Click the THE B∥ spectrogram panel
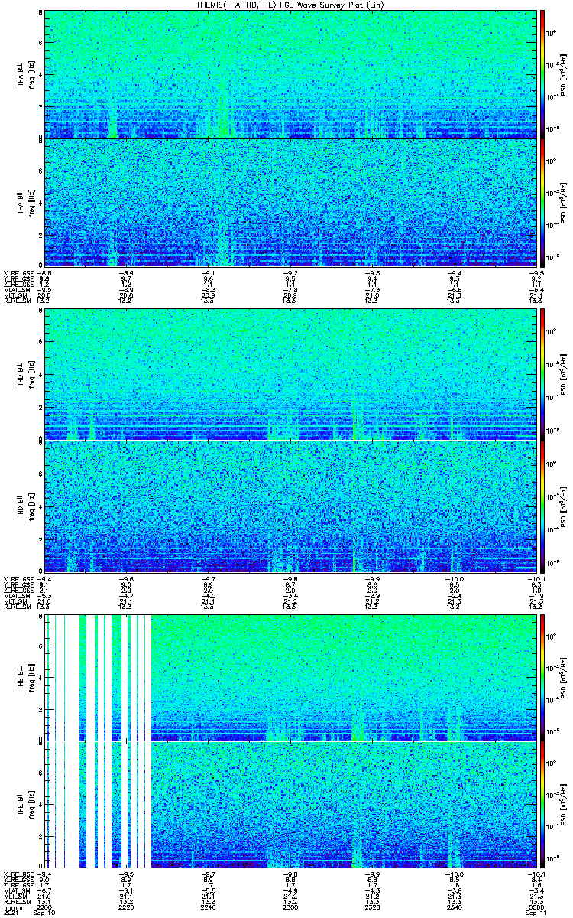 coord(290,805)
